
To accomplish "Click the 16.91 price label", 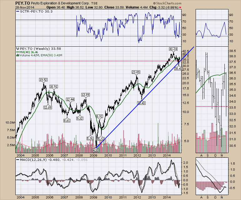I will coord(54,87).
